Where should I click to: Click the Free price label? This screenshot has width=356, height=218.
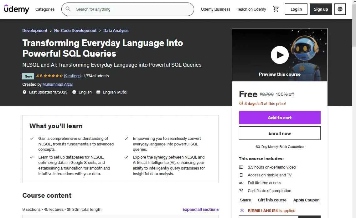click(248, 94)
